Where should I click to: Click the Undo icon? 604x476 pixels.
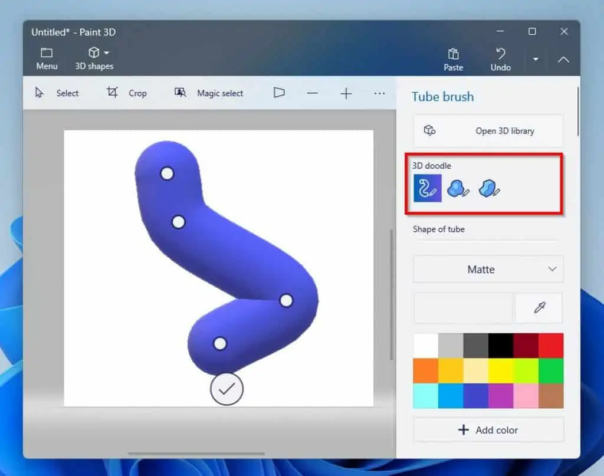(x=500, y=58)
